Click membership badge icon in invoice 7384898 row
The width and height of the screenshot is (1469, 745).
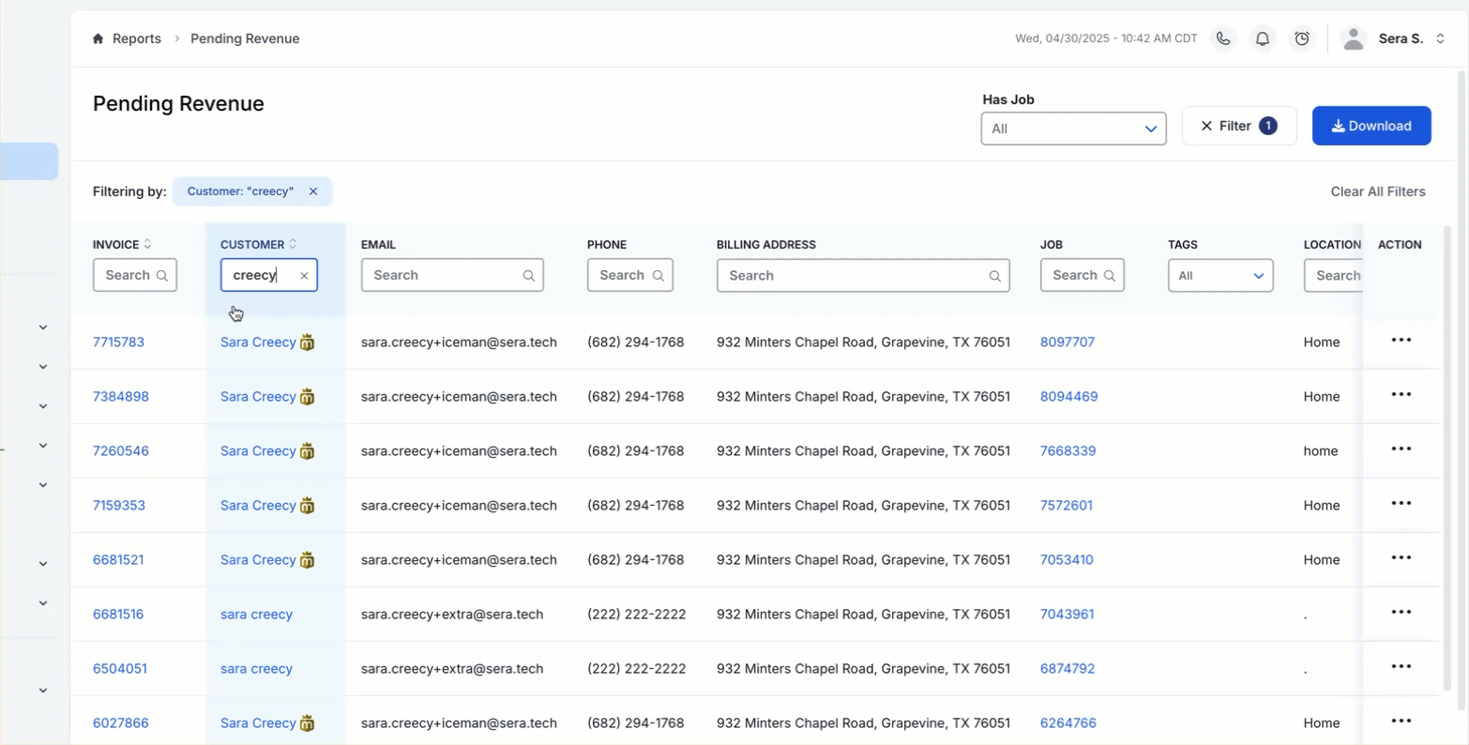coord(307,397)
